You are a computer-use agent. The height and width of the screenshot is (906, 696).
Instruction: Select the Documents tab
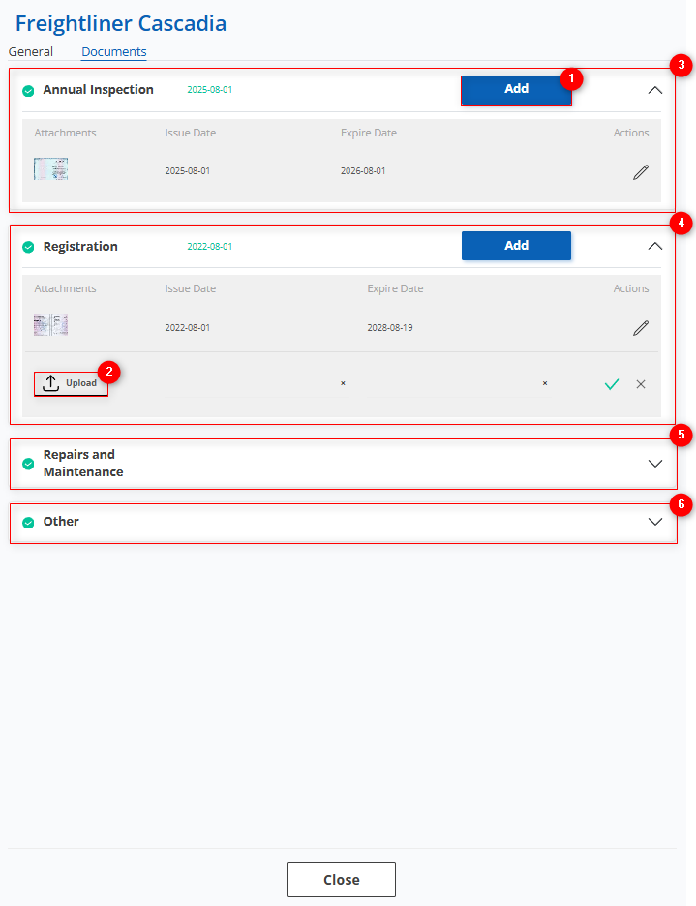114,52
